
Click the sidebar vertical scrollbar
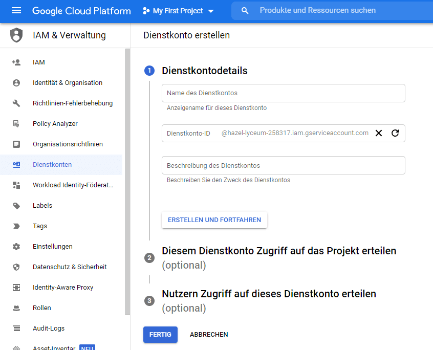pyautogui.click(x=127, y=182)
